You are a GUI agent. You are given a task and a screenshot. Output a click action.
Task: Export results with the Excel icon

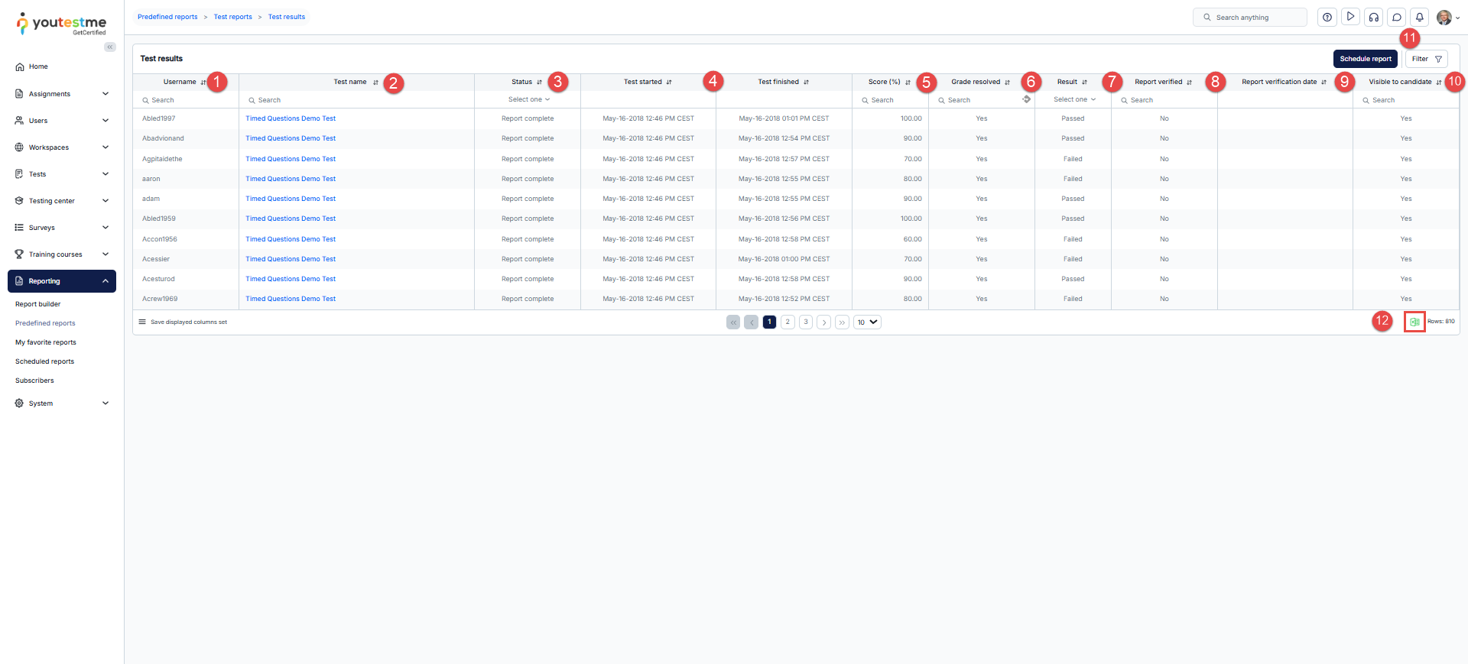click(x=1414, y=322)
